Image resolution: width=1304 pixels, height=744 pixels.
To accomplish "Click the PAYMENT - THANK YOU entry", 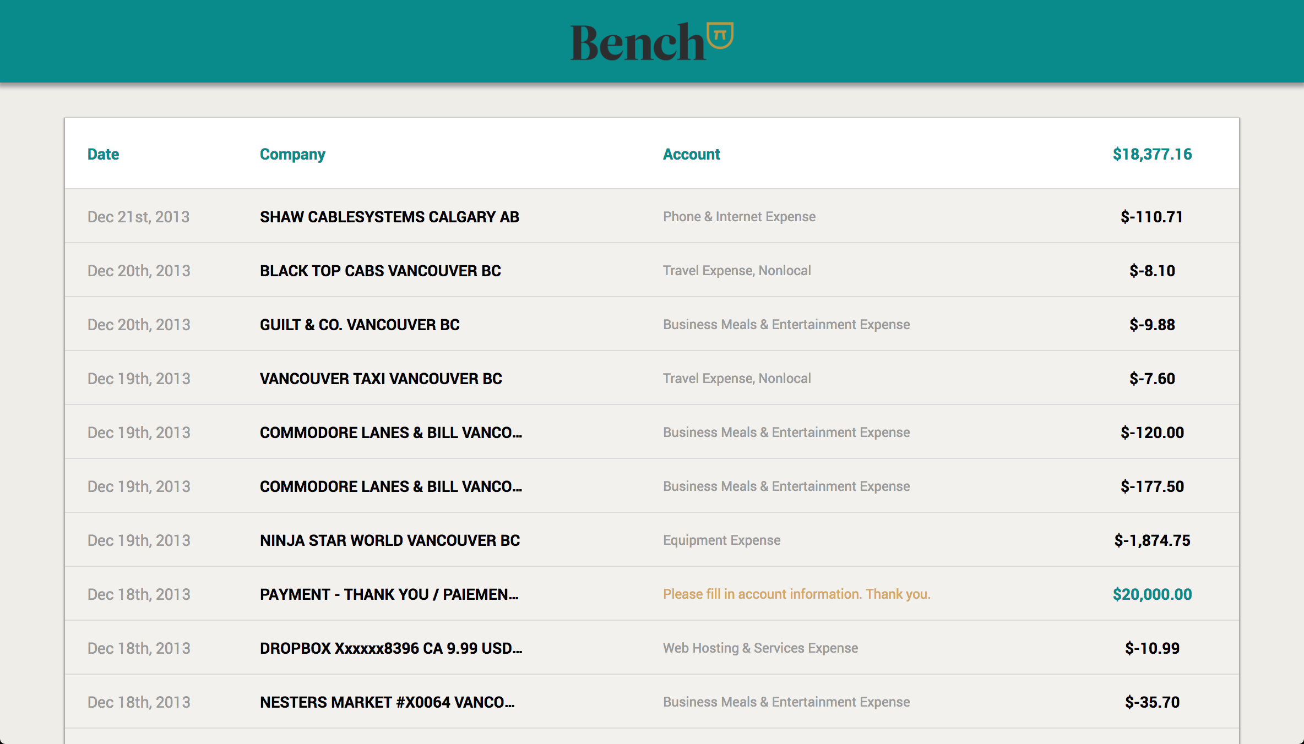I will (x=389, y=594).
